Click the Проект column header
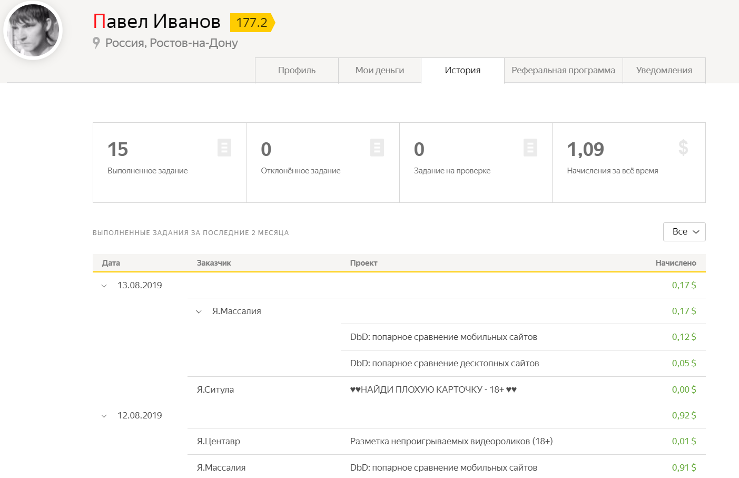Image resolution: width=739 pixels, height=478 pixels. pos(364,263)
